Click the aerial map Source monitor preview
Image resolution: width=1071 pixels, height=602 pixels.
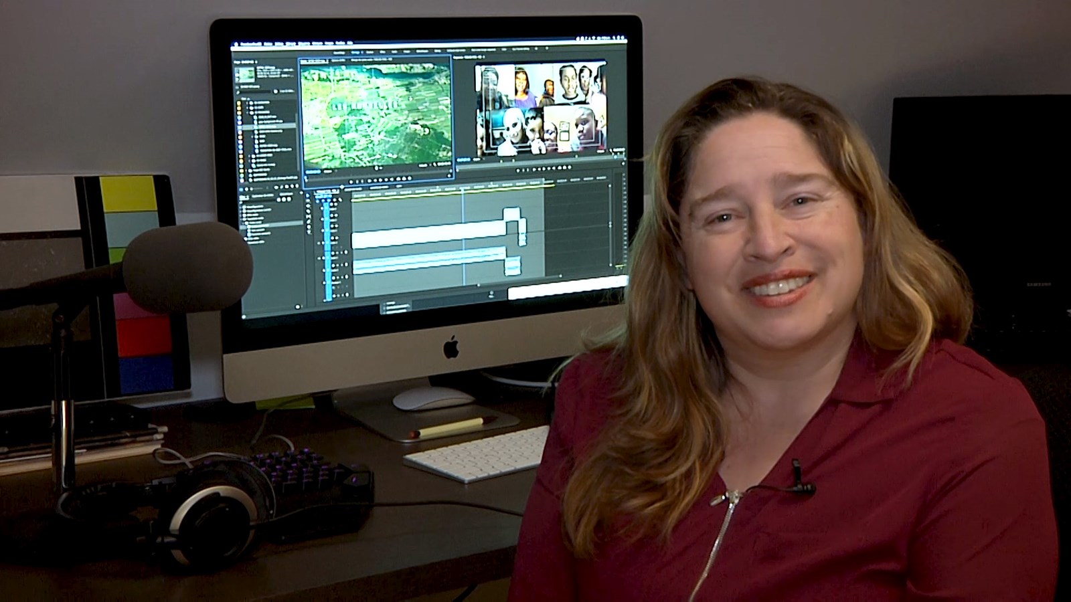click(x=376, y=116)
